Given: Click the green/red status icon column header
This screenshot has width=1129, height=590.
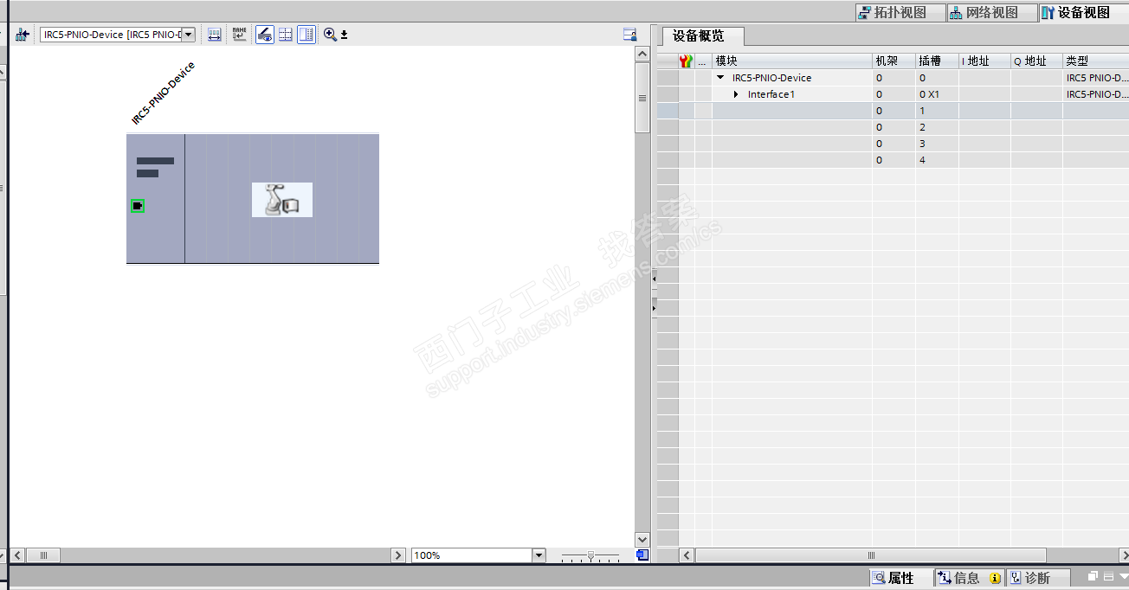Looking at the screenshot, I should (x=686, y=61).
